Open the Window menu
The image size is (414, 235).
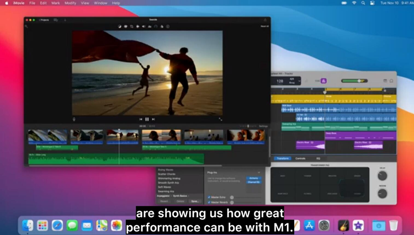point(100,3)
